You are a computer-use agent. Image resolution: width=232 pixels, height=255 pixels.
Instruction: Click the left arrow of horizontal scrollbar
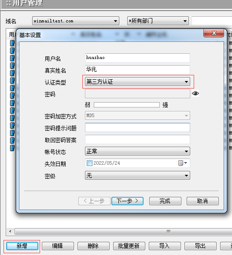(10, 231)
